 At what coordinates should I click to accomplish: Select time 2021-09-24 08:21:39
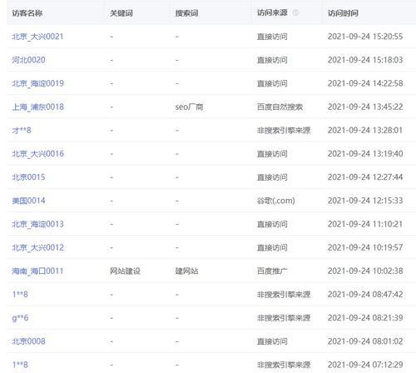coord(365,318)
